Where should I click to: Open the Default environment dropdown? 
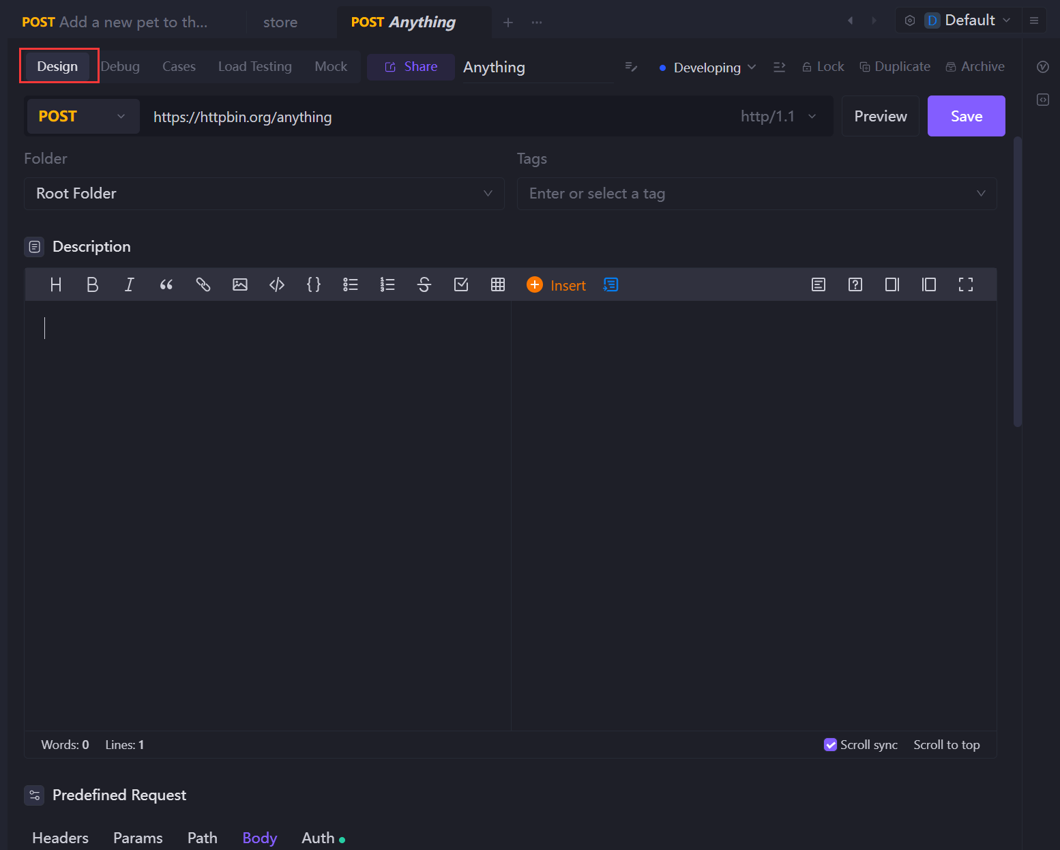(x=967, y=20)
